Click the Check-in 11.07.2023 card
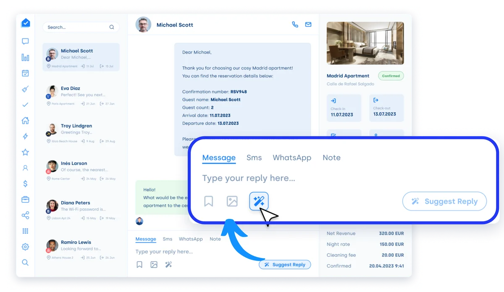The width and height of the screenshot is (504, 292). pyautogui.click(x=344, y=108)
